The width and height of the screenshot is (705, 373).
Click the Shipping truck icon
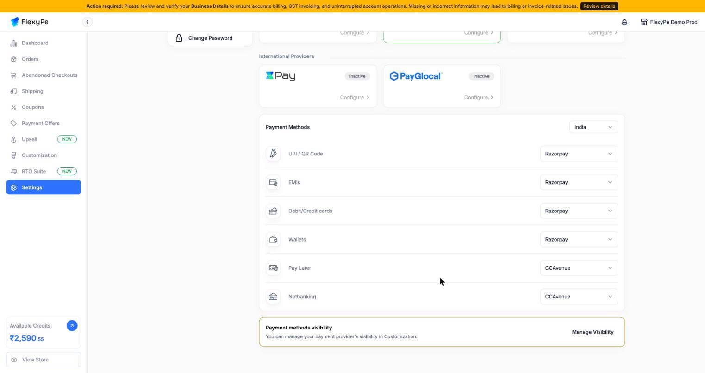click(x=14, y=91)
